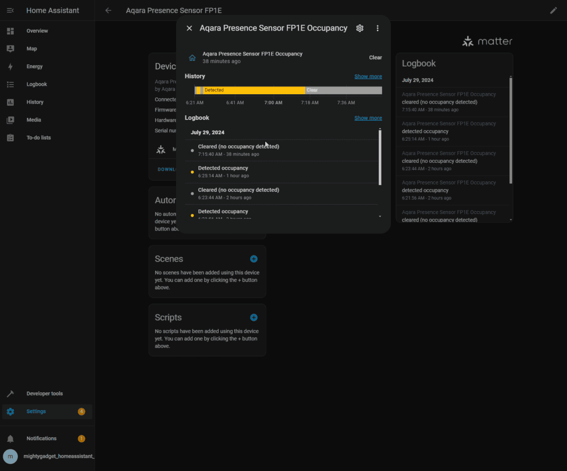Click the dialog logbook scrollbar
567x471 pixels.
click(380, 158)
